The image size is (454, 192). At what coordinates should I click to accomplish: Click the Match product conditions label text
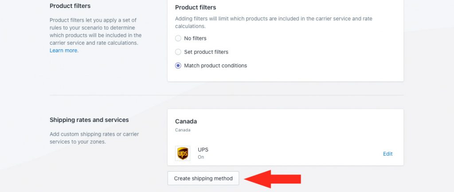(215, 66)
